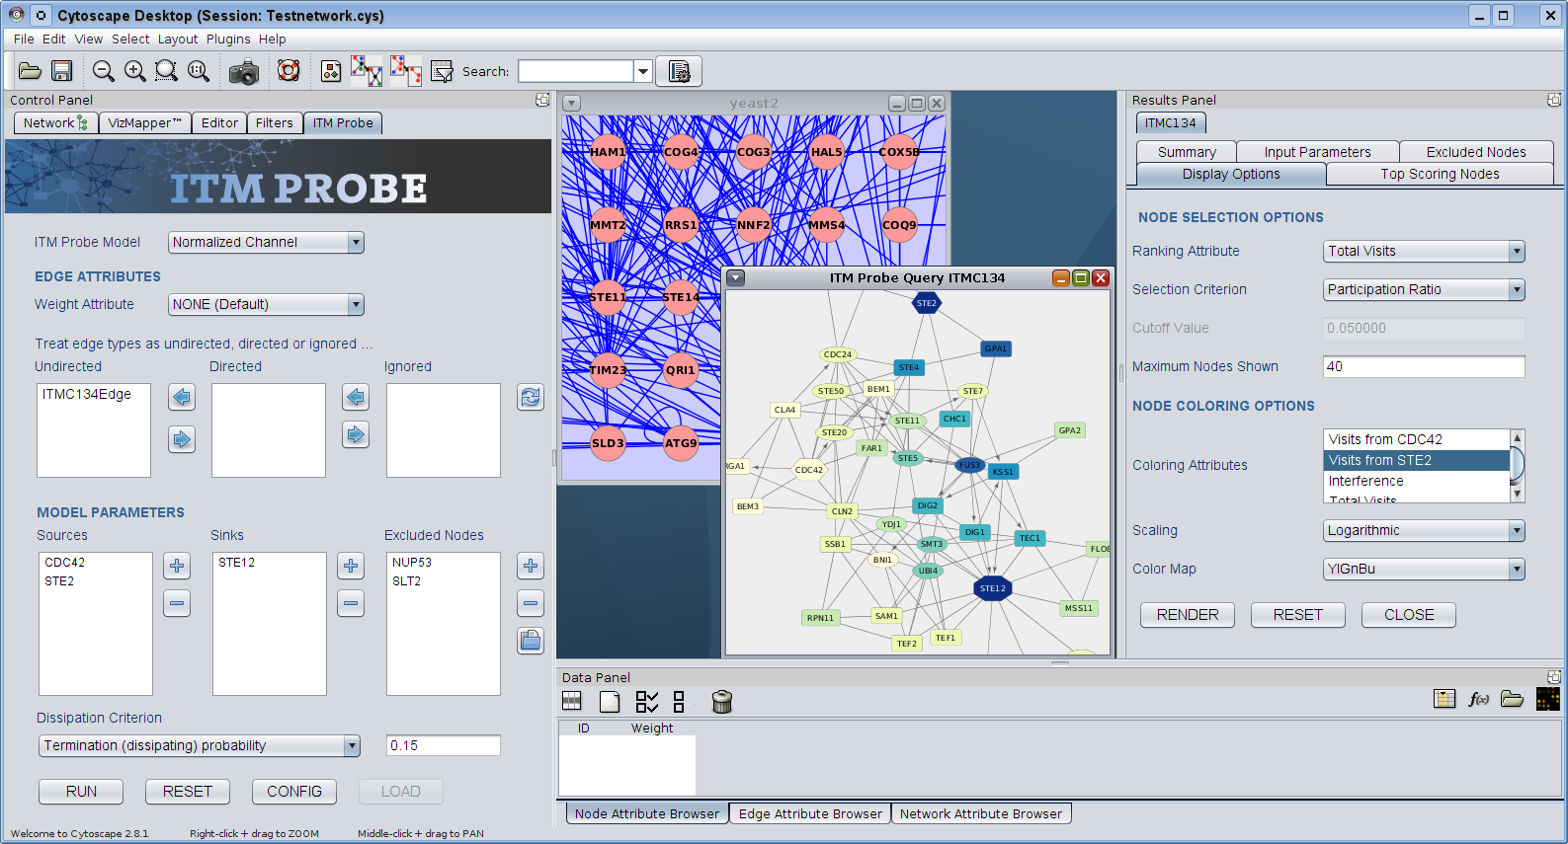Open Weight Attribute dropdown

tap(266, 304)
